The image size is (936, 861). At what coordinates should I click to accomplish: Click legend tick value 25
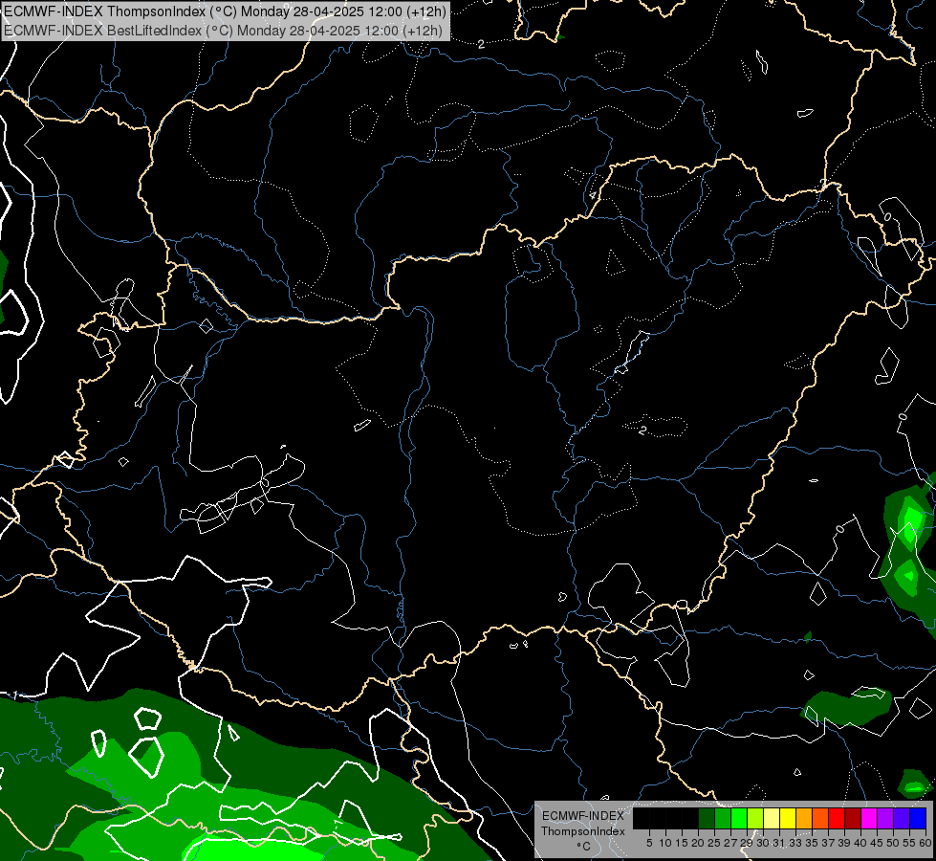(714, 843)
